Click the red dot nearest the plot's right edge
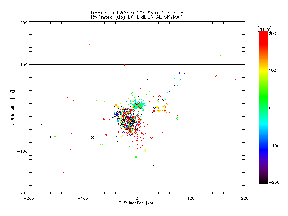 (x=235, y=79)
